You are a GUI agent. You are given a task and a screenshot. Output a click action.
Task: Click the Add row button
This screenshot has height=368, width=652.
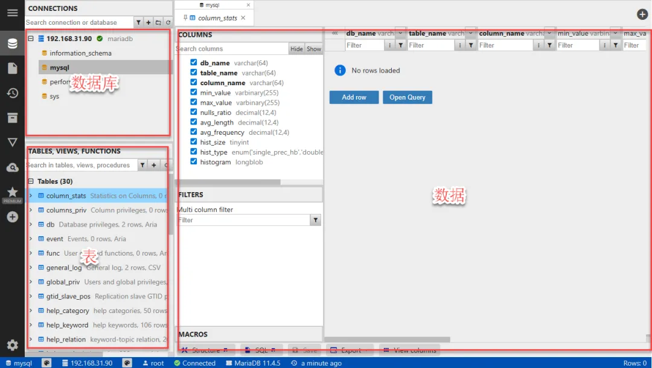354,97
